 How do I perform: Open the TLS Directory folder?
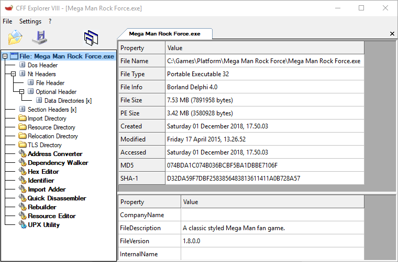pos(45,145)
